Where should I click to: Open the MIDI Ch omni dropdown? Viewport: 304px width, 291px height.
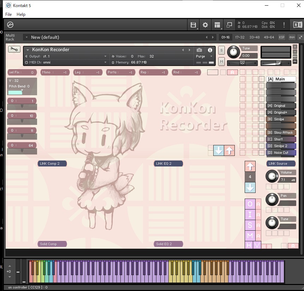point(67,62)
